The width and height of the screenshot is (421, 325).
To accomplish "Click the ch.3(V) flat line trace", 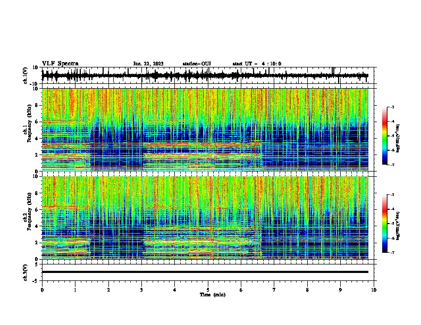I will [205, 272].
